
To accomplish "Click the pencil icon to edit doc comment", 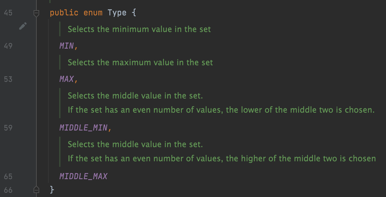I will [x=23, y=26].
